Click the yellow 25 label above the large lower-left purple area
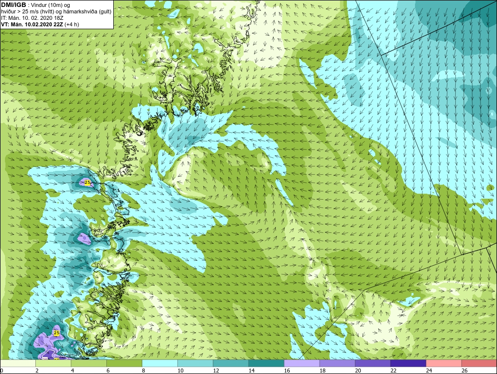Screen dimensions: 497x374 (57, 333)
